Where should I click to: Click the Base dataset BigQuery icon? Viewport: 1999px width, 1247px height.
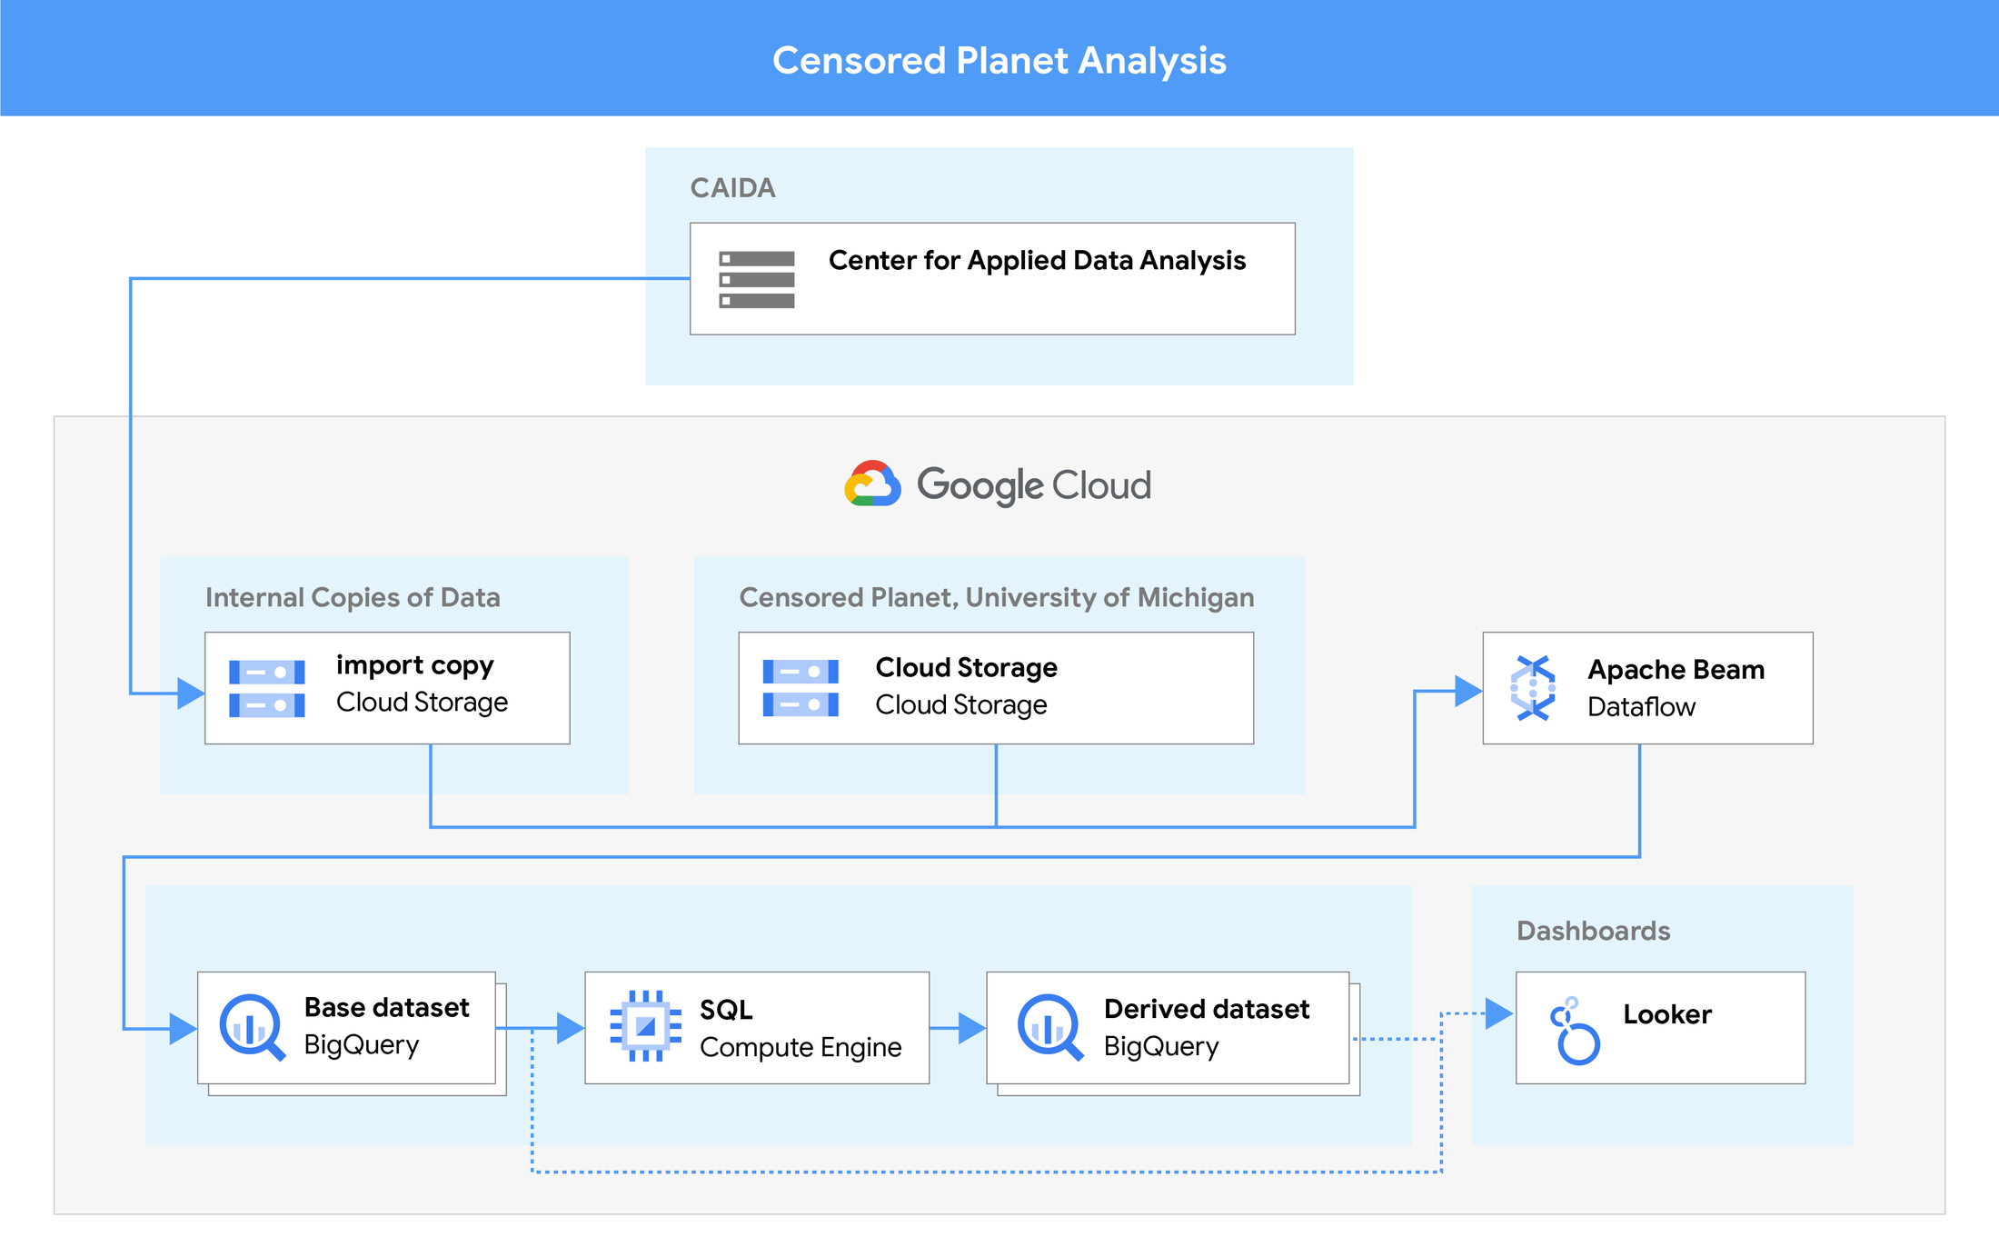point(253,1027)
